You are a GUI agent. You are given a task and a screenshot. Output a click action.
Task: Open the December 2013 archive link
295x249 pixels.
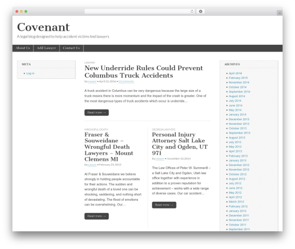(x=239, y=119)
